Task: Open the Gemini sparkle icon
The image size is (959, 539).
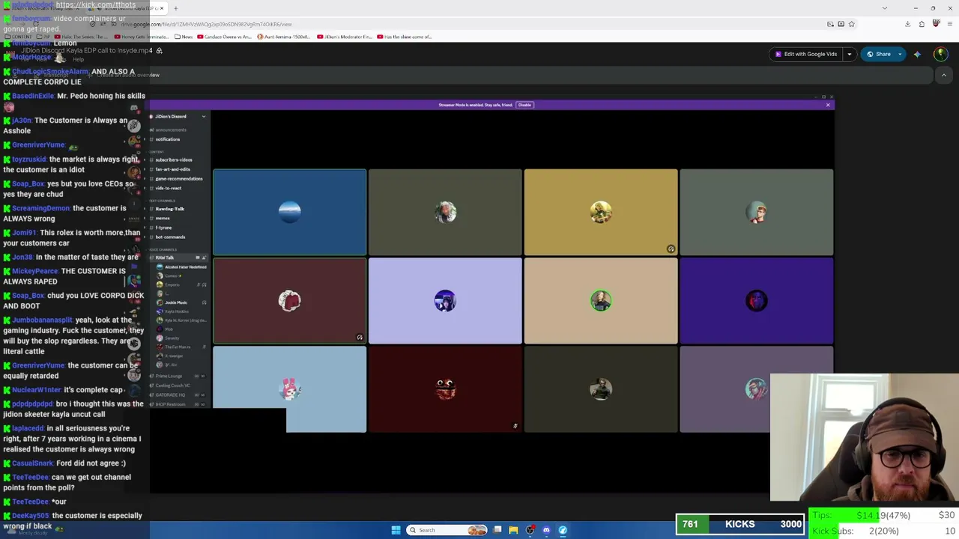Action: [x=917, y=54]
